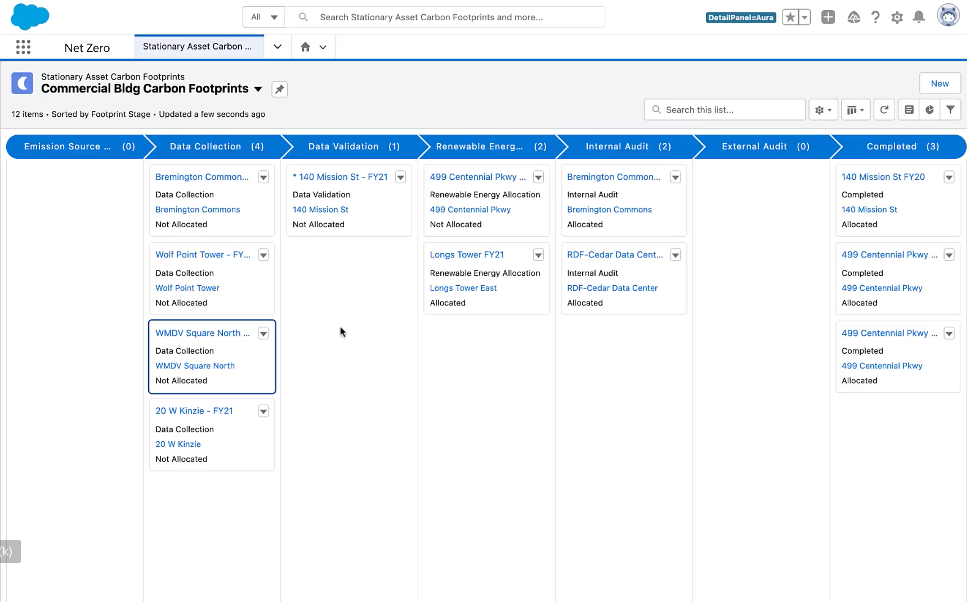This screenshot has height=602, width=967.
Task: Open the App Launcher grid icon
Action: click(23, 47)
